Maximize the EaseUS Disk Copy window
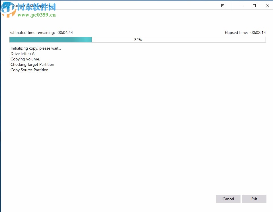Image resolution: width=273 pixels, height=212 pixels. point(254,5)
